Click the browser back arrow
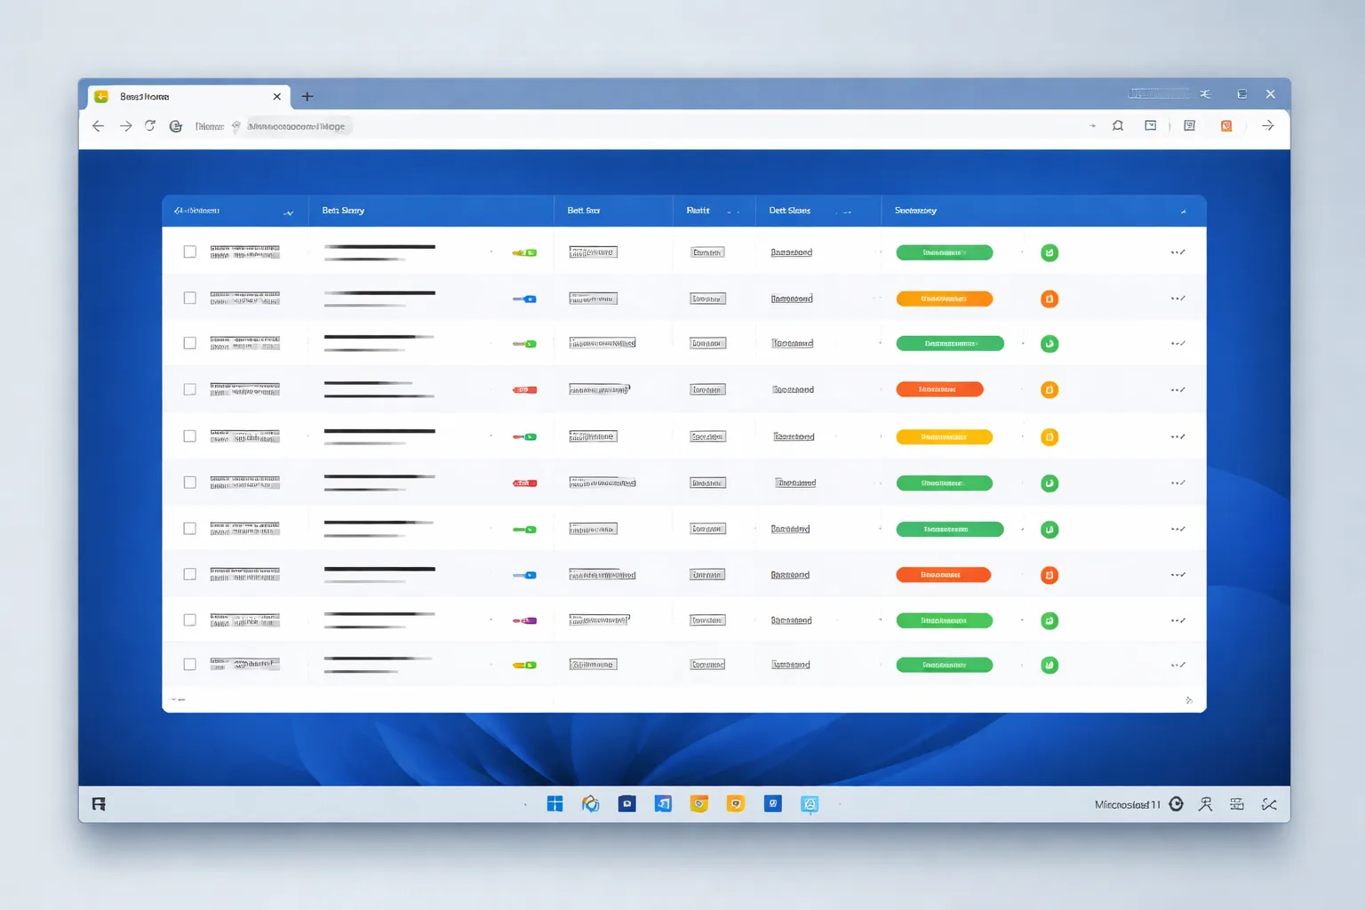 click(99, 126)
